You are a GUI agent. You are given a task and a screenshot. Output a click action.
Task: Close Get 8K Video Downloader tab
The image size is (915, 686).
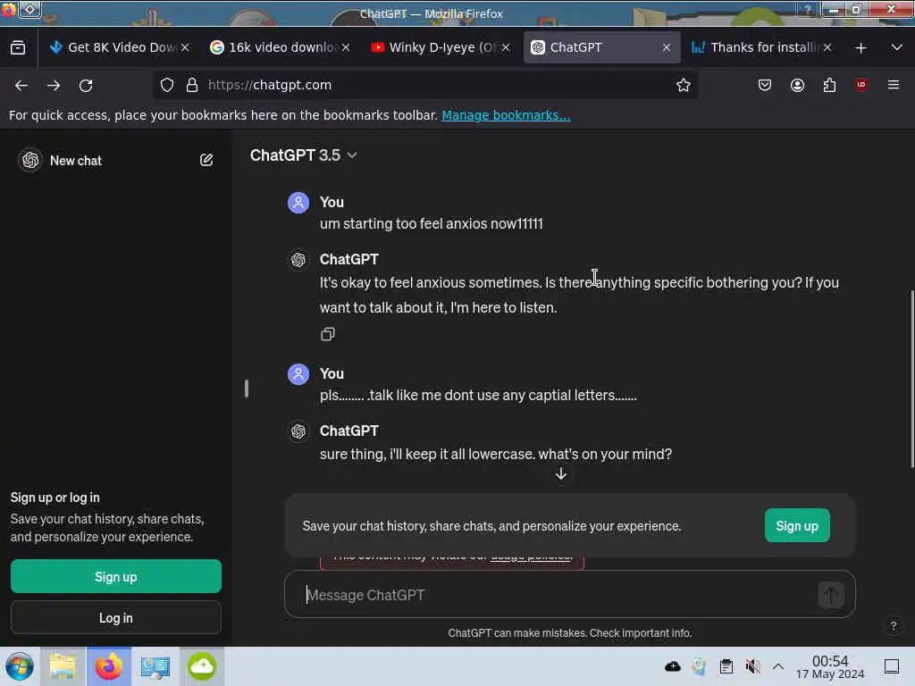pos(185,47)
